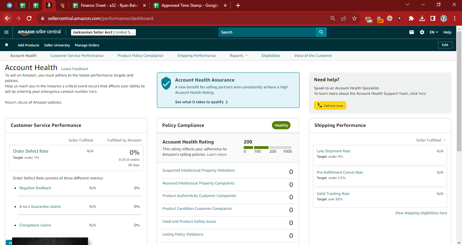Open Customer Service Performance tab
Screen dimensions: 462x245
point(77,55)
